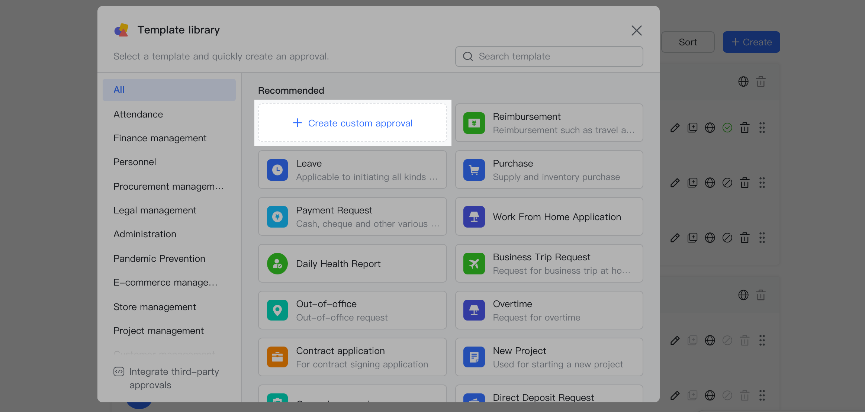
Task: Click the Out-of-office location pin icon
Action: 277,310
